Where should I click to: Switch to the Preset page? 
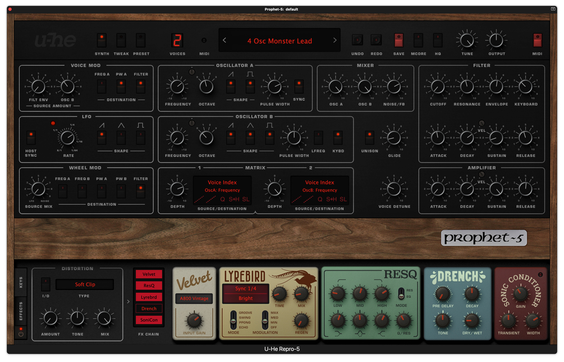[x=141, y=40]
